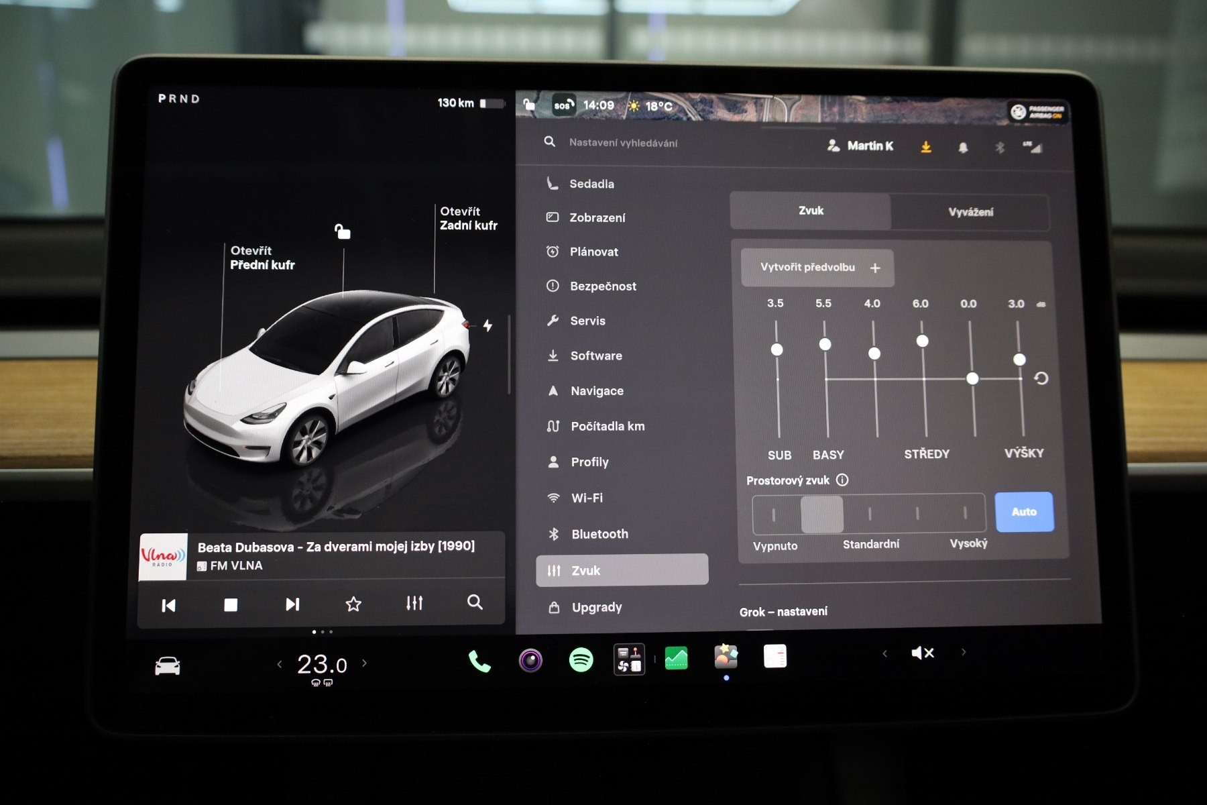Click the car controls icon
This screenshot has height=805, width=1207.
[168, 666]
